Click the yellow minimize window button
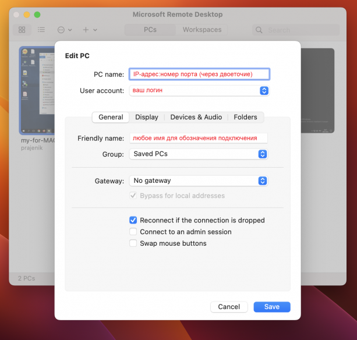357x340 pixels. [27, 15]
